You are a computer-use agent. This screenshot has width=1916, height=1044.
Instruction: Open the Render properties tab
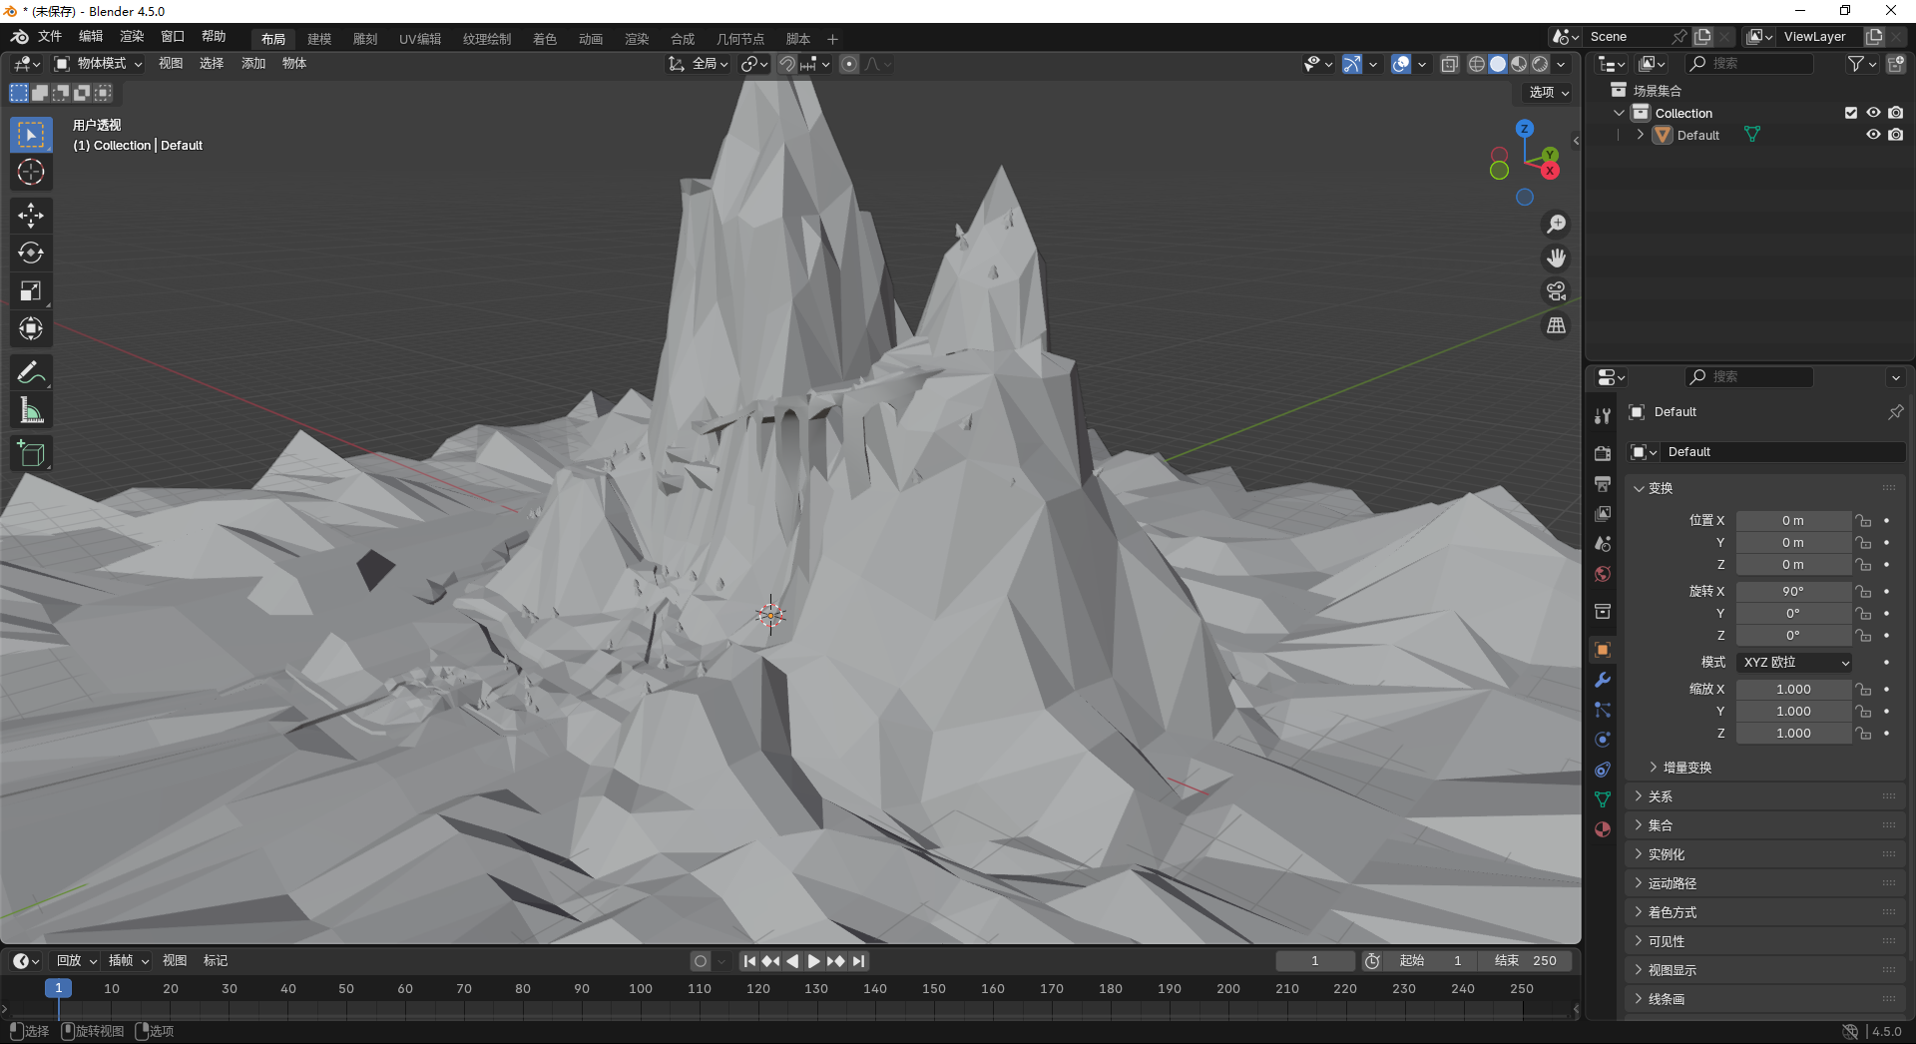(1603, 453)
